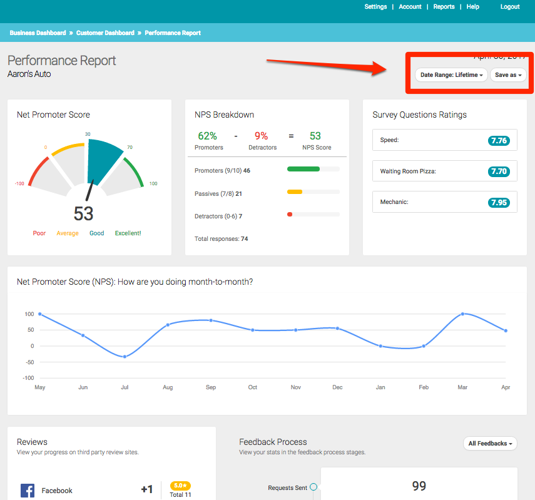Click the July data point on NPS chart

pos(125,357)
